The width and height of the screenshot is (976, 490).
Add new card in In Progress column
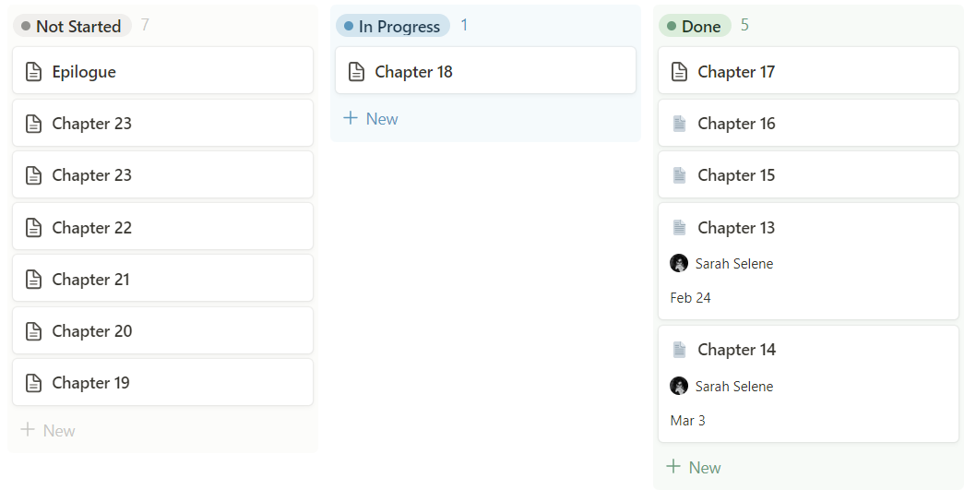(x=371, y=119)
